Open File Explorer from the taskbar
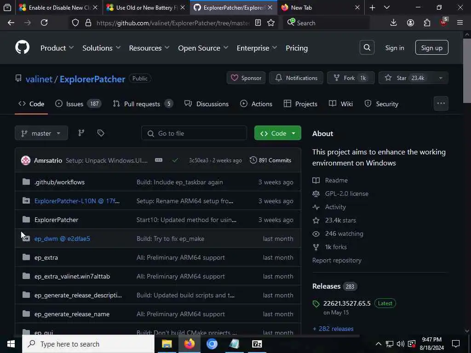The height and width of the screenshot is (353, 471). tap(167, 344)
